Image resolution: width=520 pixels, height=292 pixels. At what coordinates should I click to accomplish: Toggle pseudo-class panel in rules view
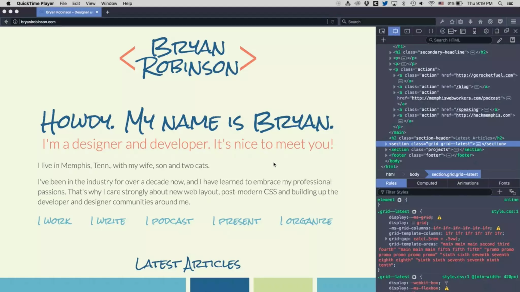point(512,192)
